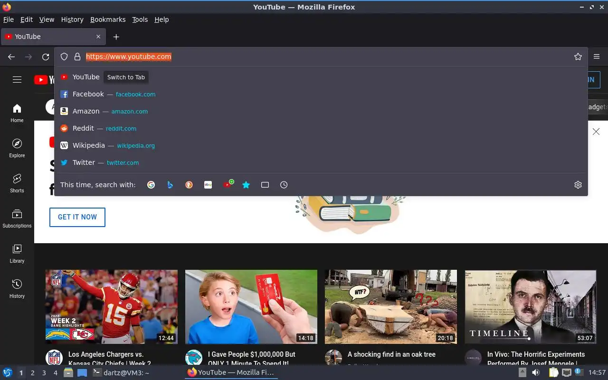Viewport: 608px width, 380px height.
Task: Open a new tab with plus button
Action: (x=116, y=37)
